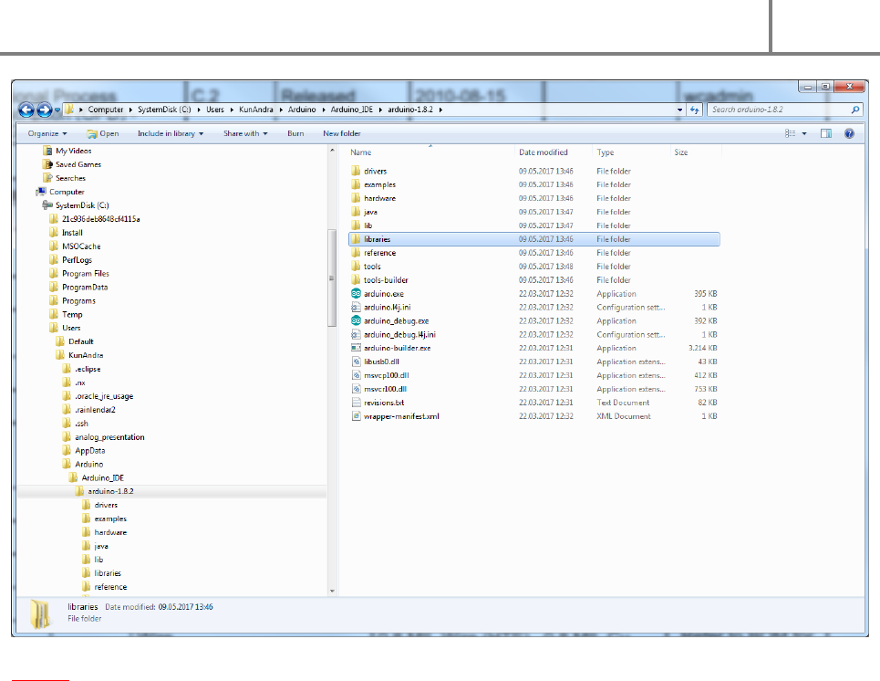This screenshot has width=880, height=681.
Task: Select the reference folder row in file list
Action: [x=533, y=253]
